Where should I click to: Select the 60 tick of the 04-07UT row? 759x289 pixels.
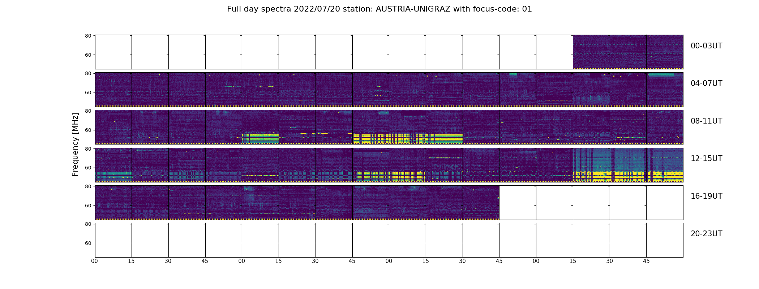(x=88, y=92)
